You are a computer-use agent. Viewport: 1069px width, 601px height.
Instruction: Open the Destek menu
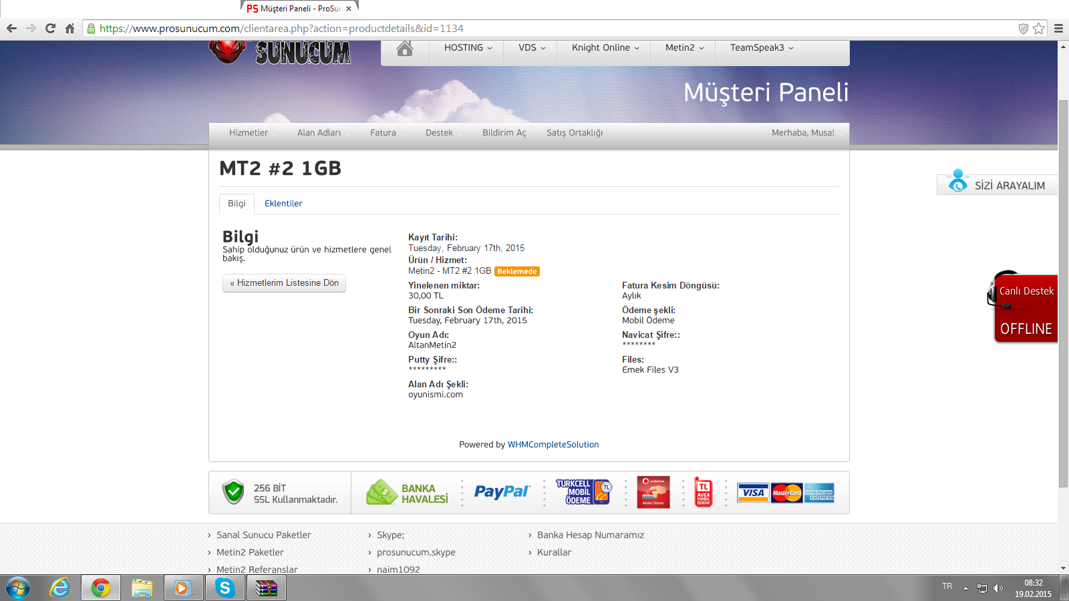(x=439, y=133)
